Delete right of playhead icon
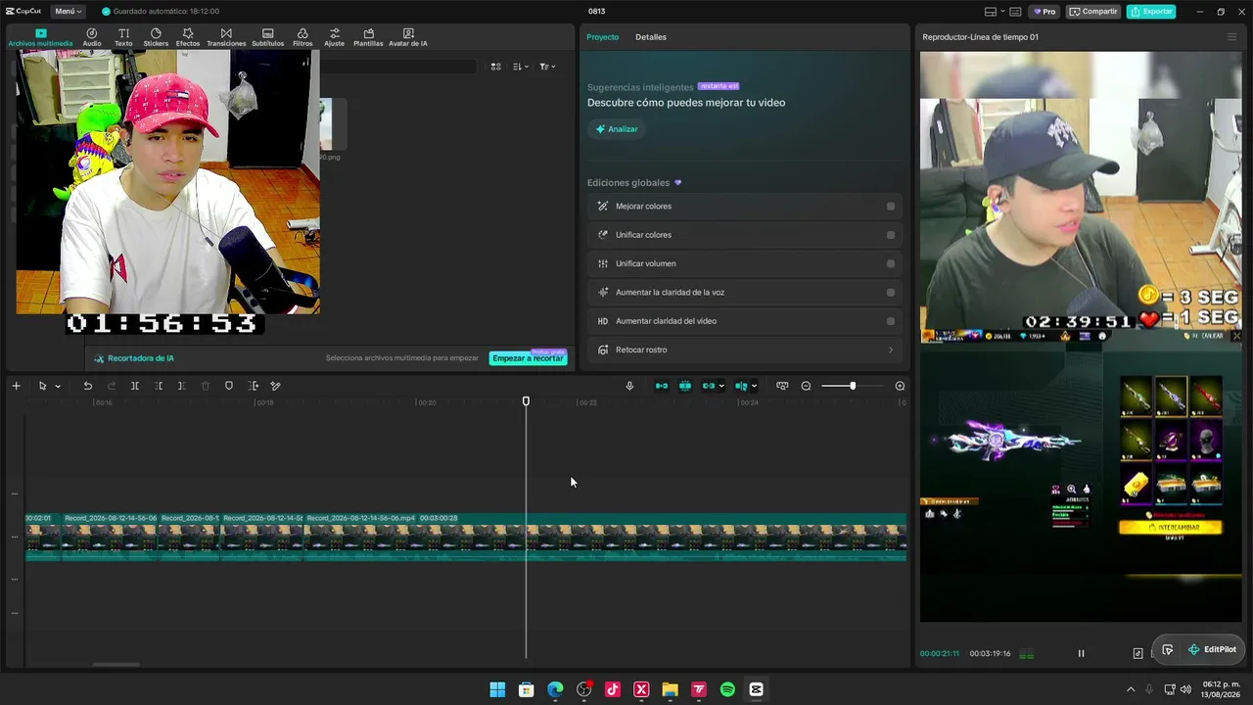The height and width of the screenshot is (705, 1253). [181, 386]
